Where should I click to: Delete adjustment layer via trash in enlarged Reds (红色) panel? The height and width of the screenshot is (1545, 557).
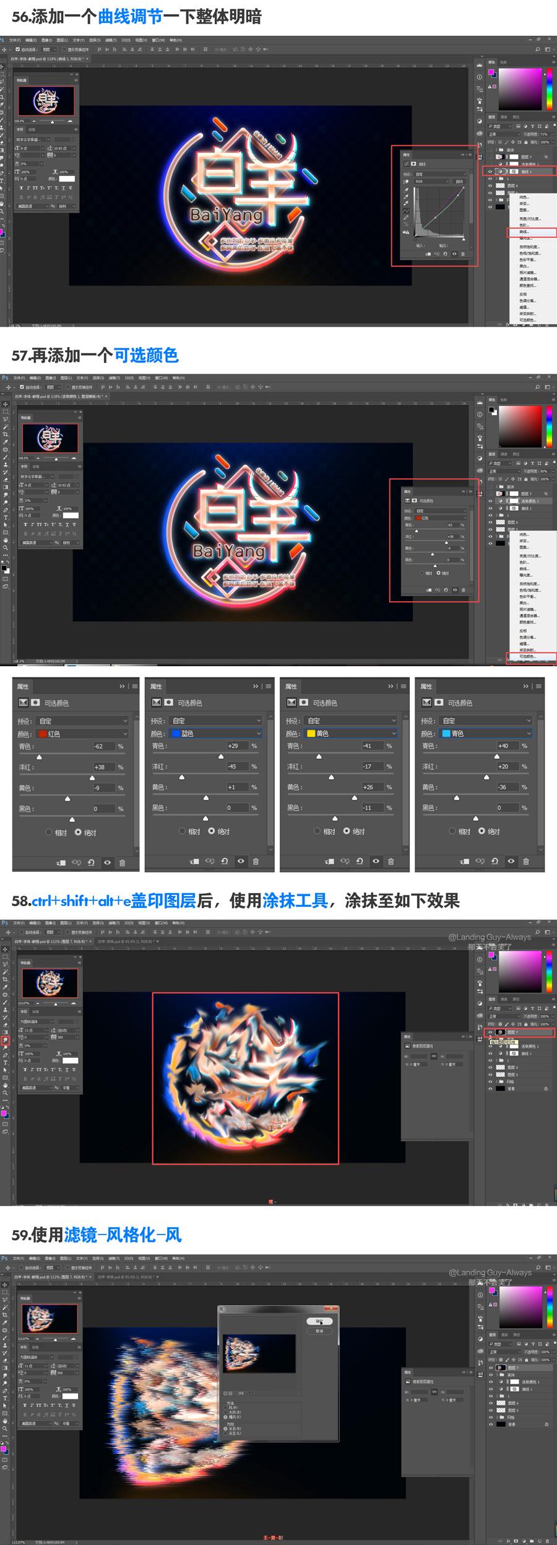point(122,863)
